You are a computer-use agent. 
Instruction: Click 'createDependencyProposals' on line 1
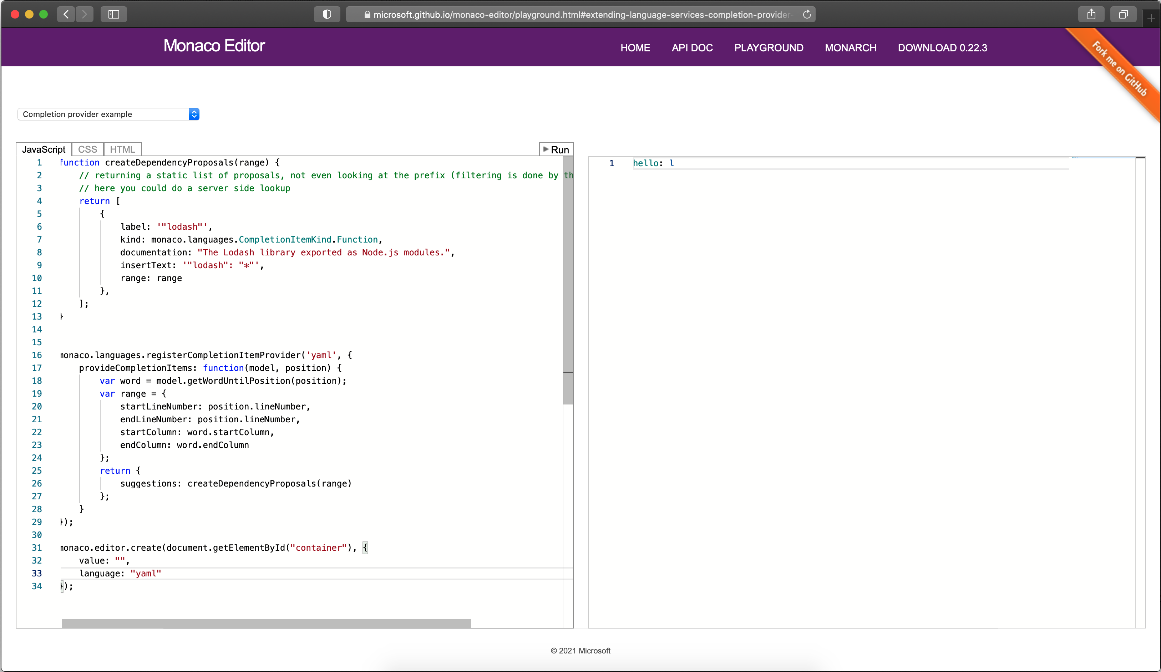[169, 162]
